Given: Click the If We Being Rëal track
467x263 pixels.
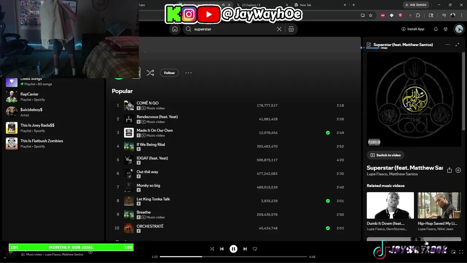Looking at the screenshot, I should [x=151, y=144].
